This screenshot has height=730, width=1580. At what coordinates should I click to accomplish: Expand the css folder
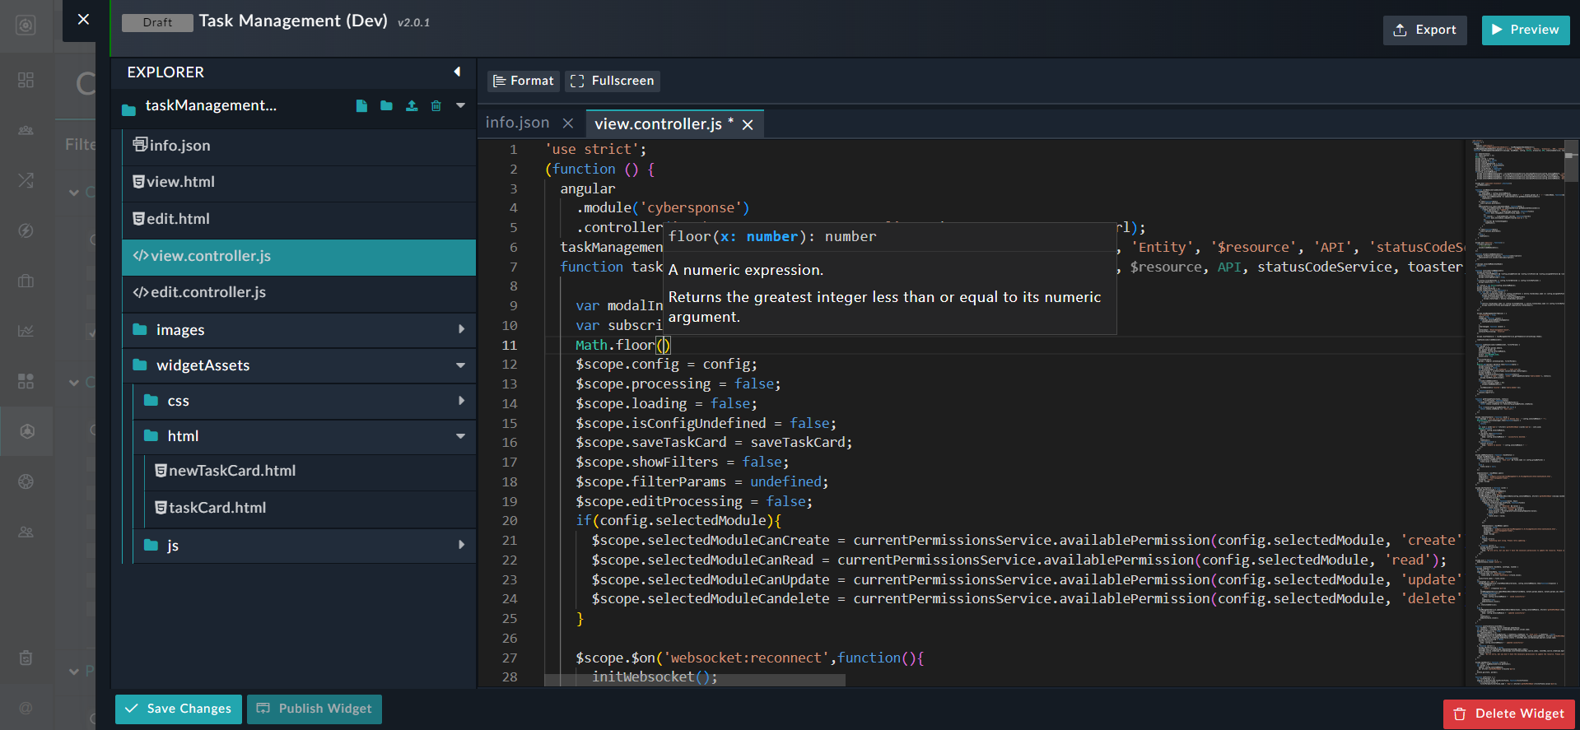tap(461, 401)
